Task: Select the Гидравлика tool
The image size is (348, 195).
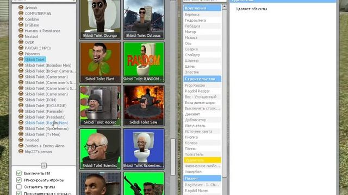Action: pos(202,21)
